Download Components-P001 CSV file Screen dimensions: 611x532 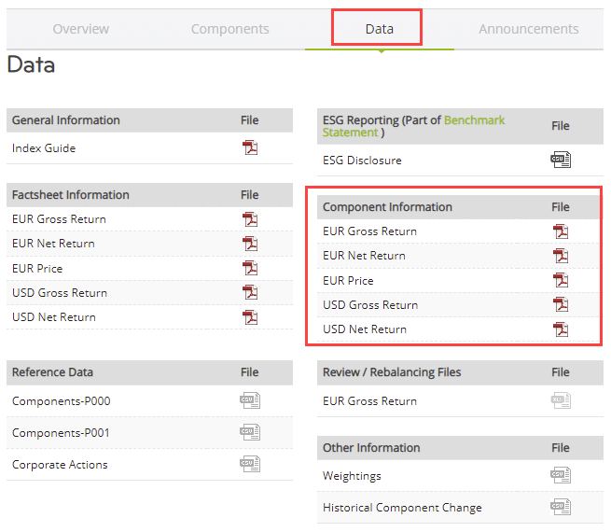click(x=249, y=432)
